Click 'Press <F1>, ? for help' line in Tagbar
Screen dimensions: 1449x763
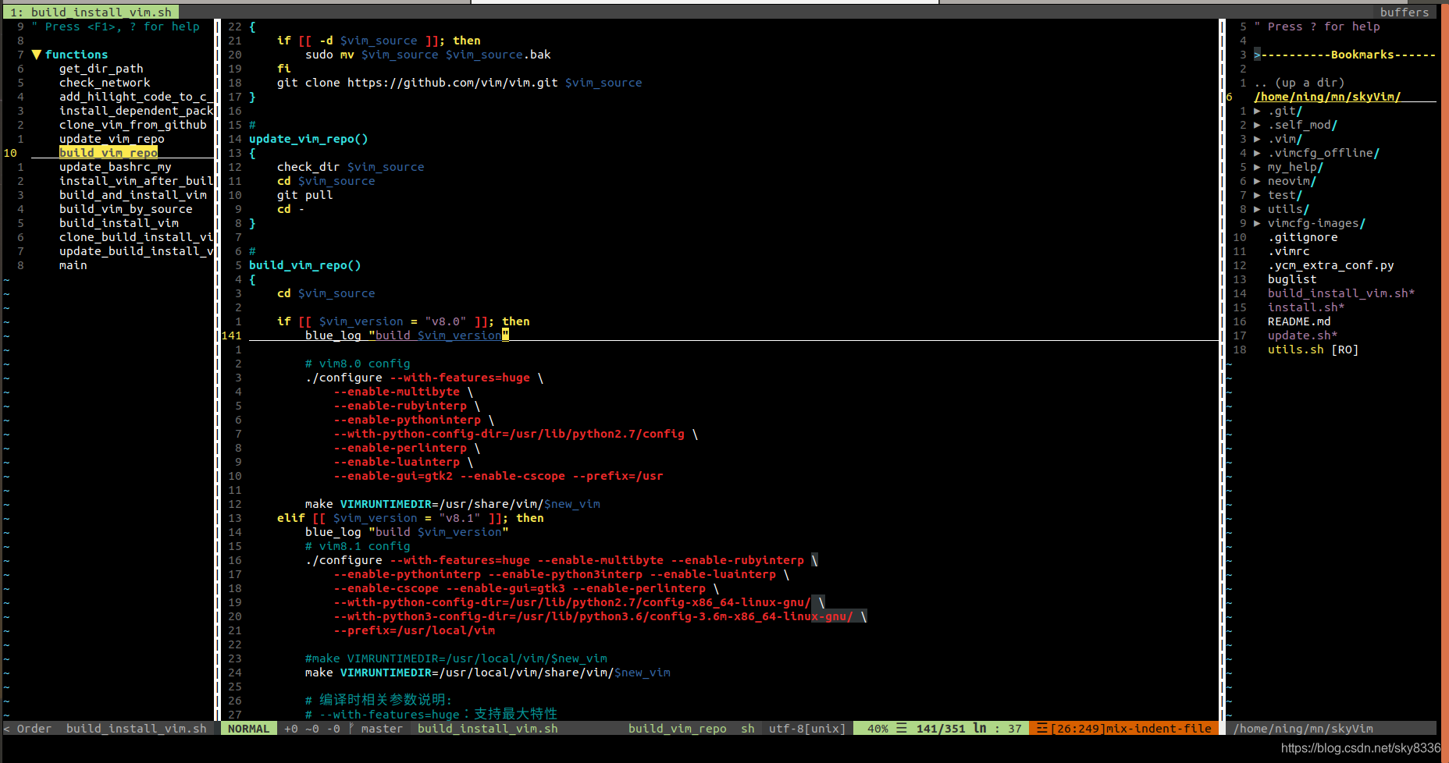click(116, 27)
